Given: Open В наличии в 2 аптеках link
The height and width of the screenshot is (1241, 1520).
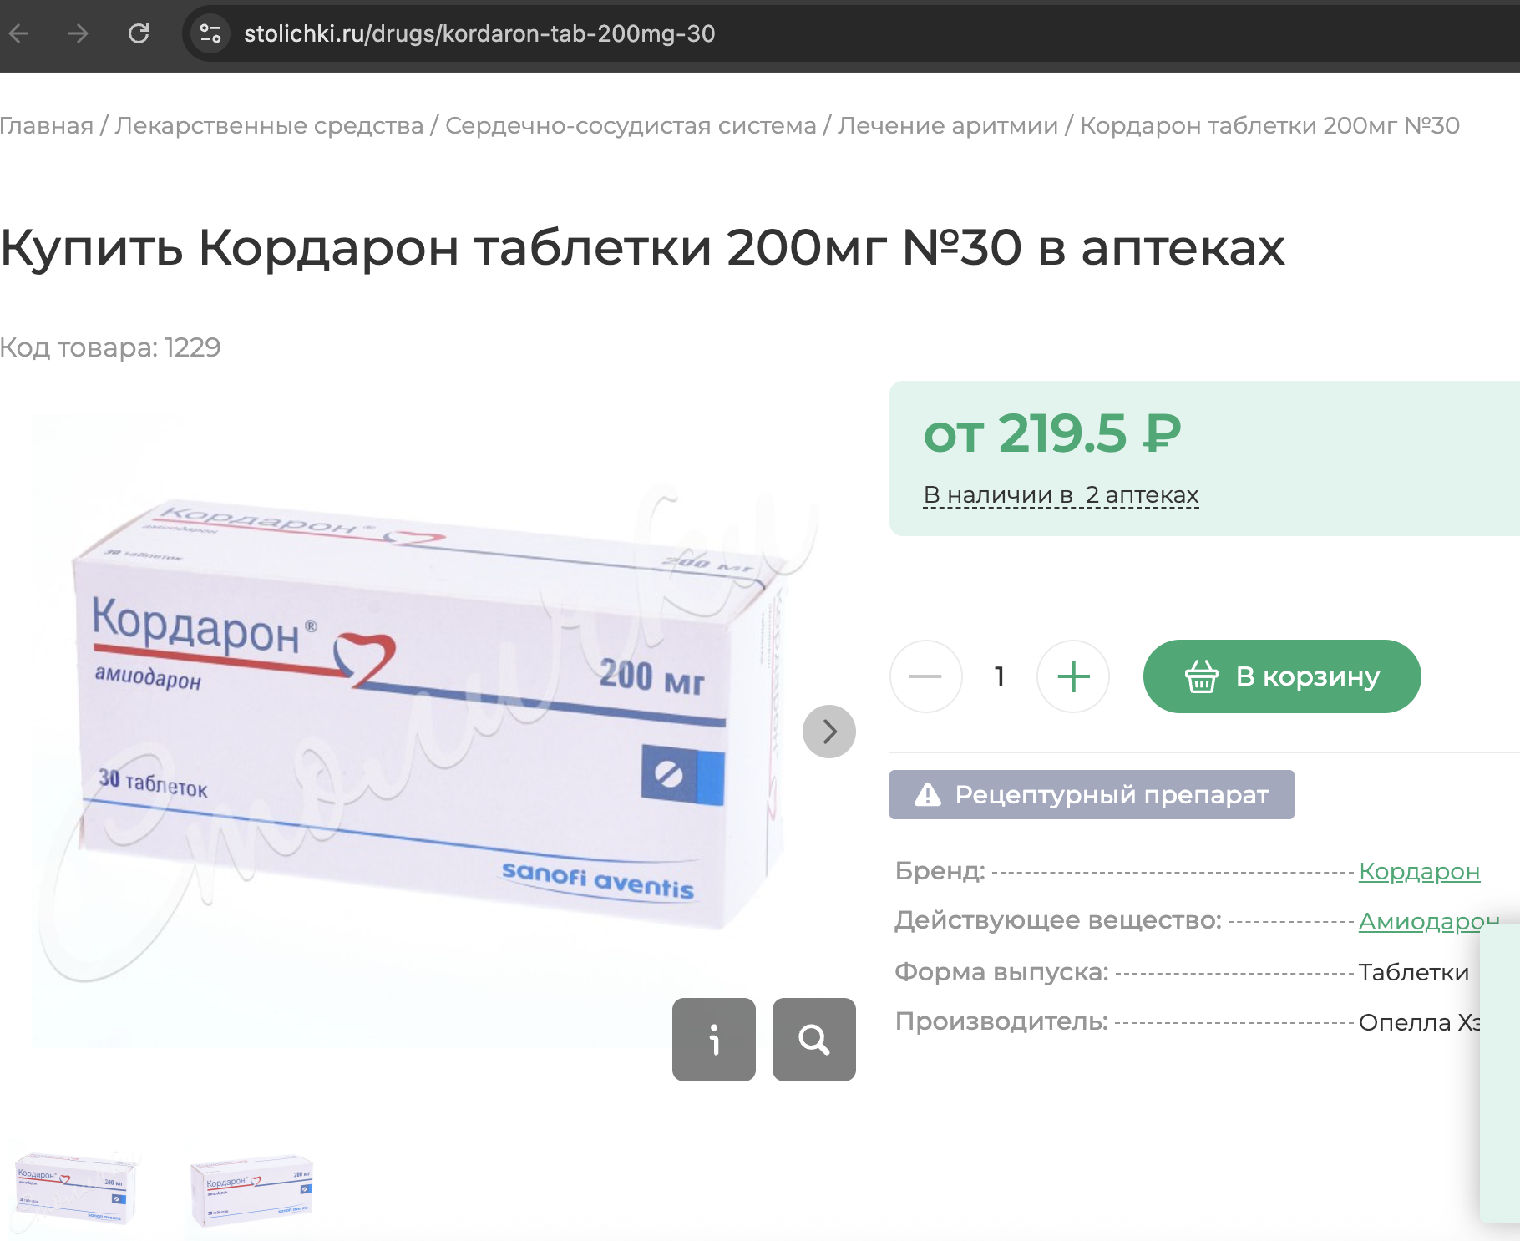Looking at the screenshot, I should (x=1061, y=495).
